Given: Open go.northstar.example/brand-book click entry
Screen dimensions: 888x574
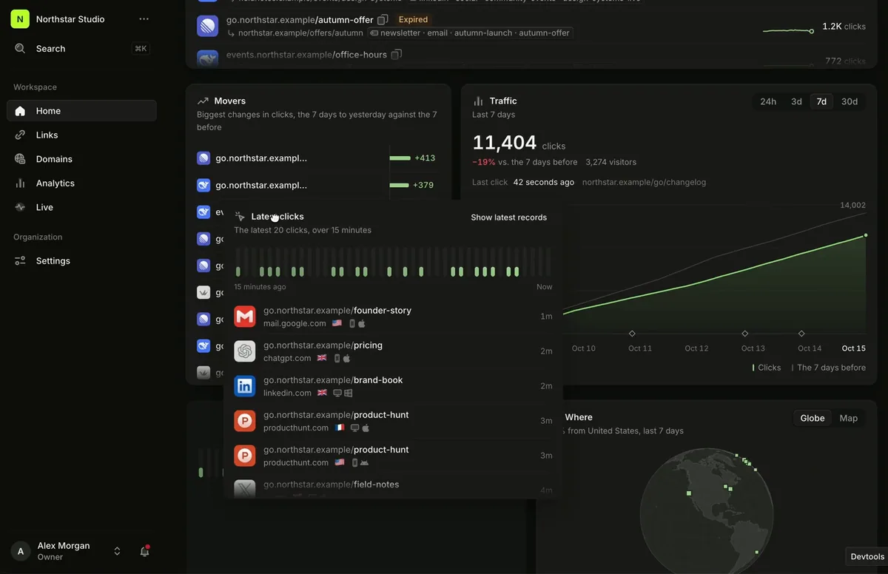Looking at the screenshot, I should click(393, 386).
